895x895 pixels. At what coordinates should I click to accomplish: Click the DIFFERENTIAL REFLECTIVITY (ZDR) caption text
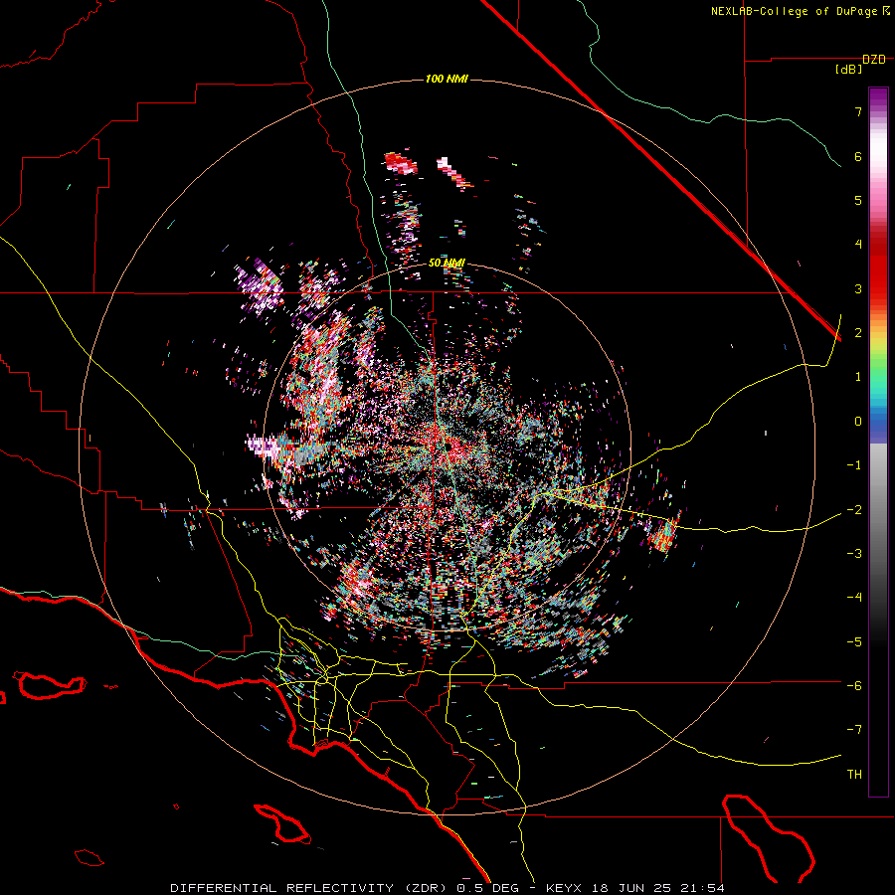click(x=310, y=888)
